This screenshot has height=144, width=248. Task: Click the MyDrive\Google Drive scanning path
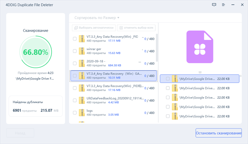tap(35, 79)
